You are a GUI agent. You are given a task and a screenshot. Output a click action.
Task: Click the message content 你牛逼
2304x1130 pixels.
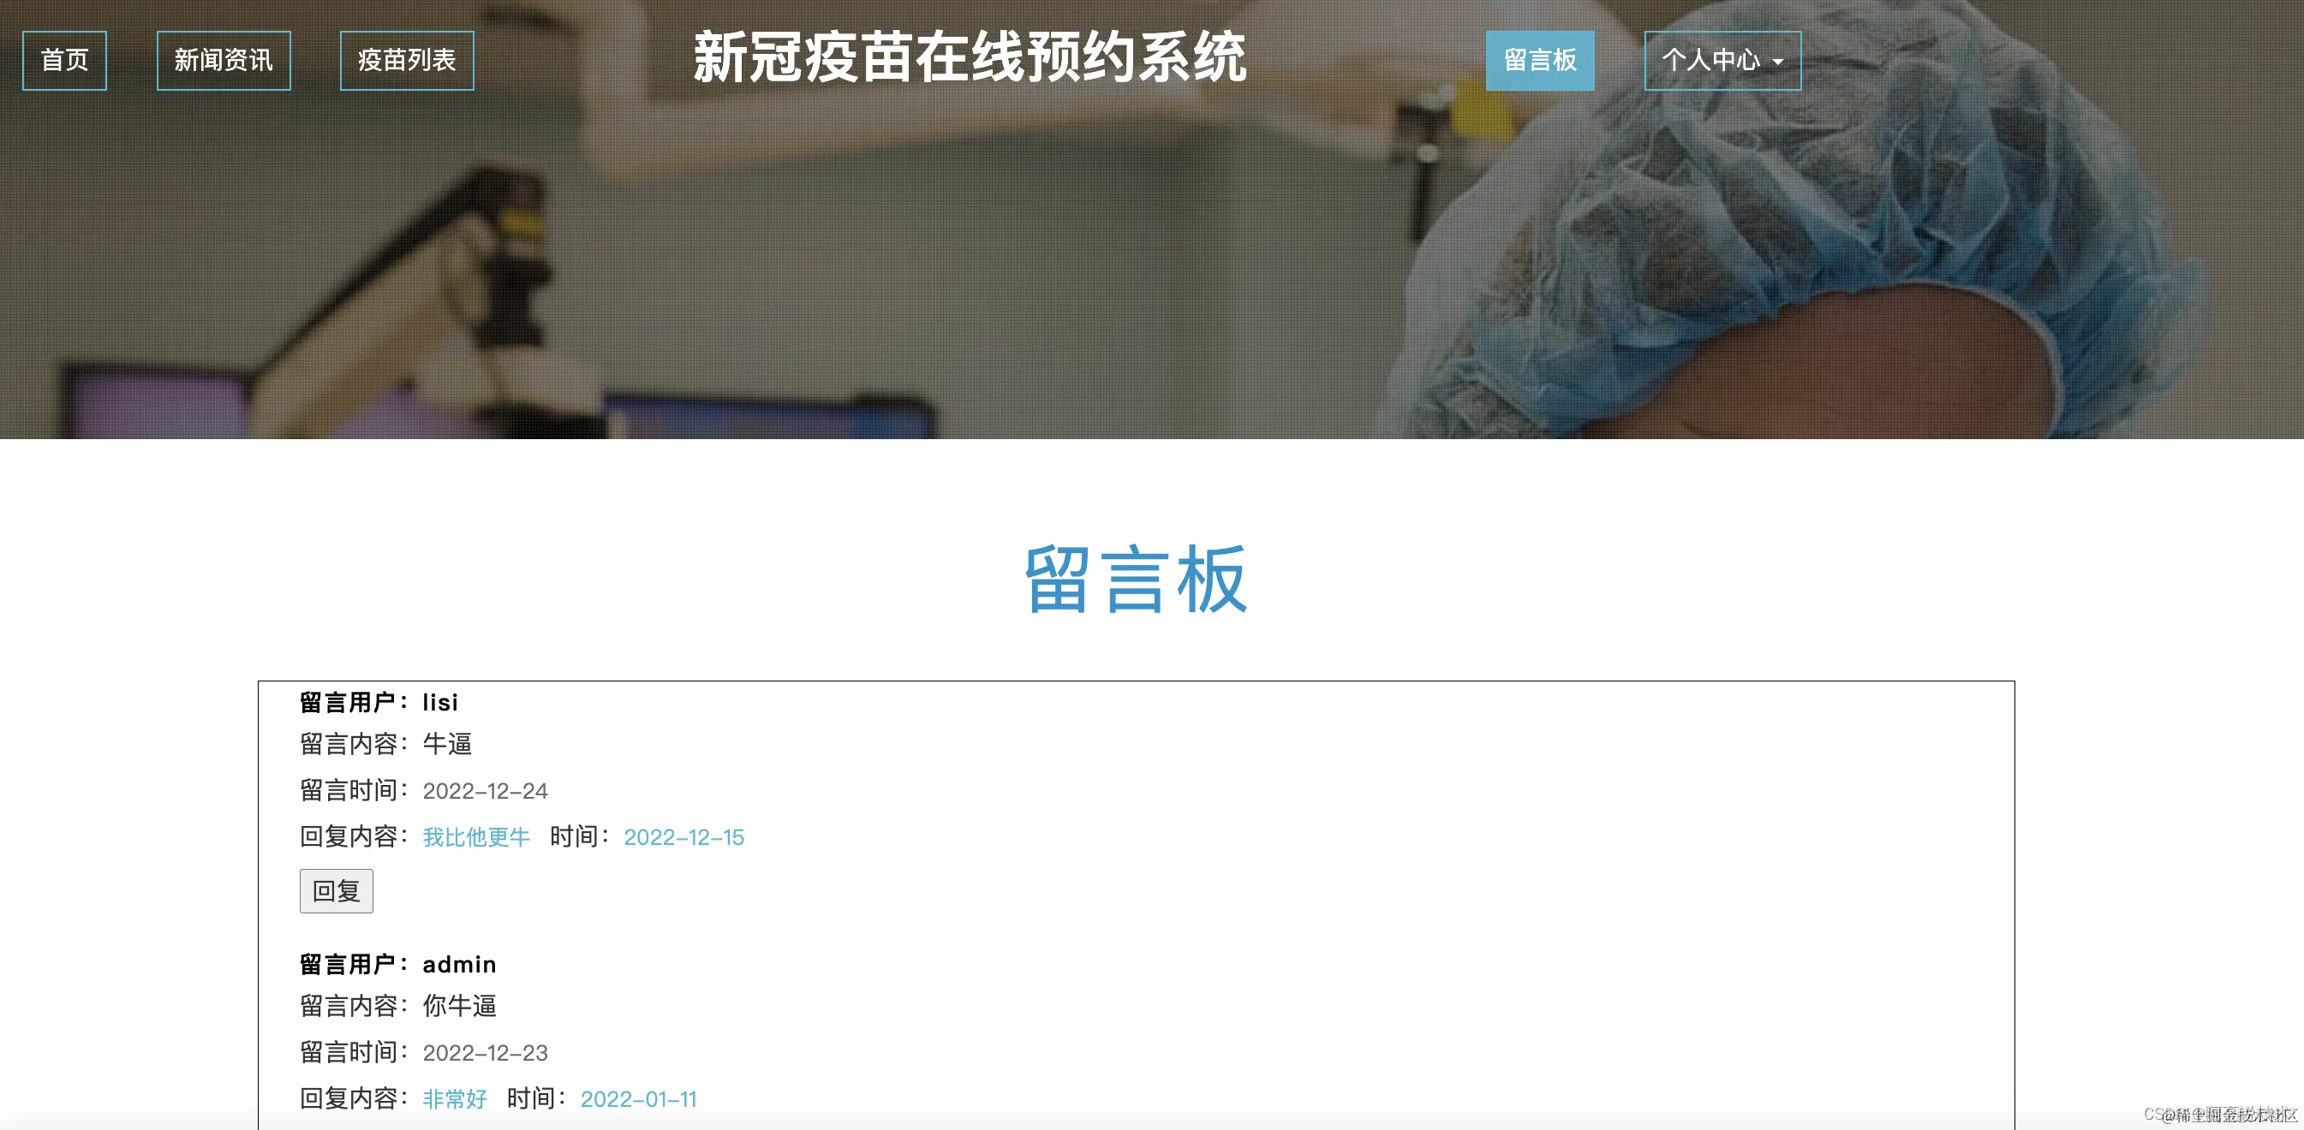pyautogui.click(x=459, y=1006)
